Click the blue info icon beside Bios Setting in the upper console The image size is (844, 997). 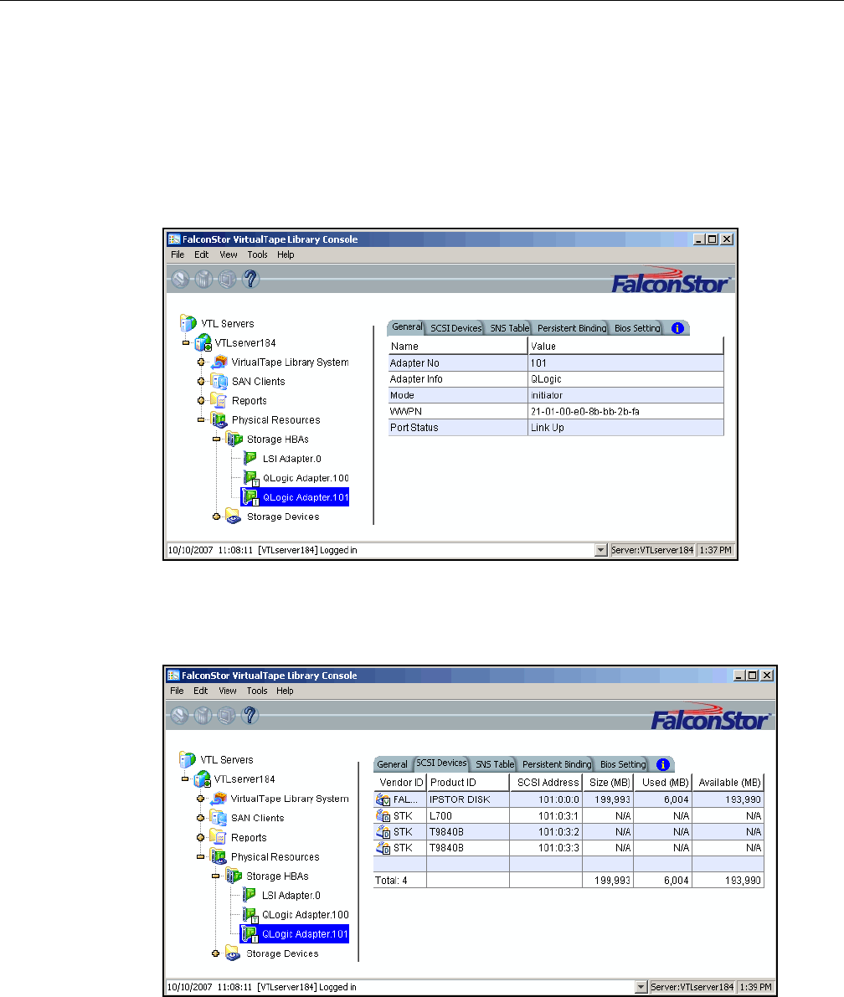[678, 328]
